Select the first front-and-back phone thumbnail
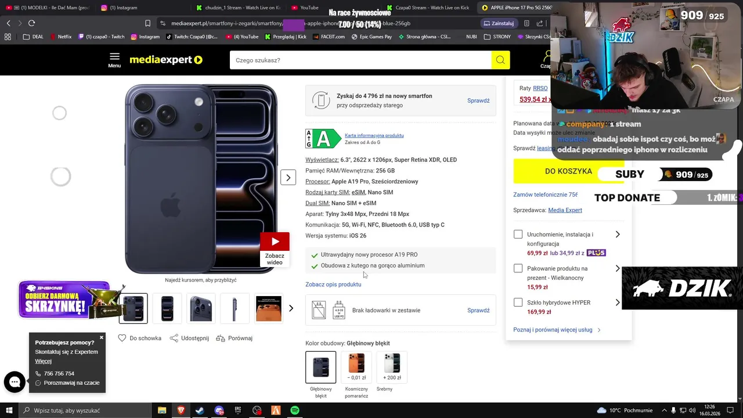Image resolution: width=743 pixels, height=418 pixels. (x=134, y=308)
